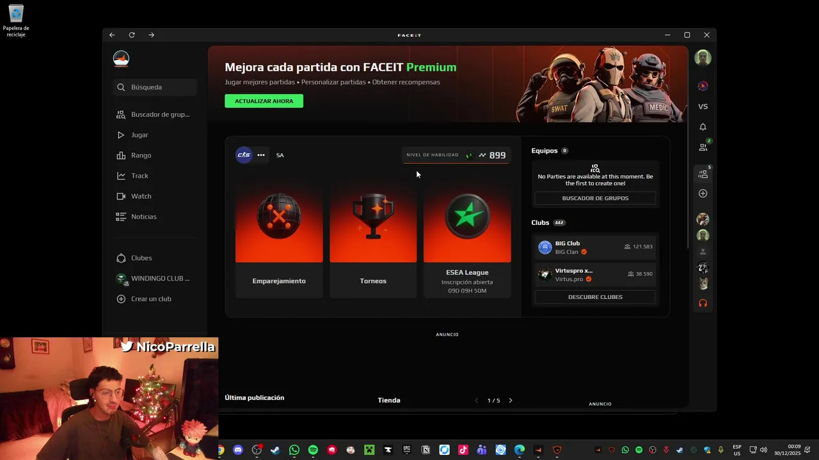
Task: Open Buscador de grupos in sidebar
Action: click(x=155, y=114)
